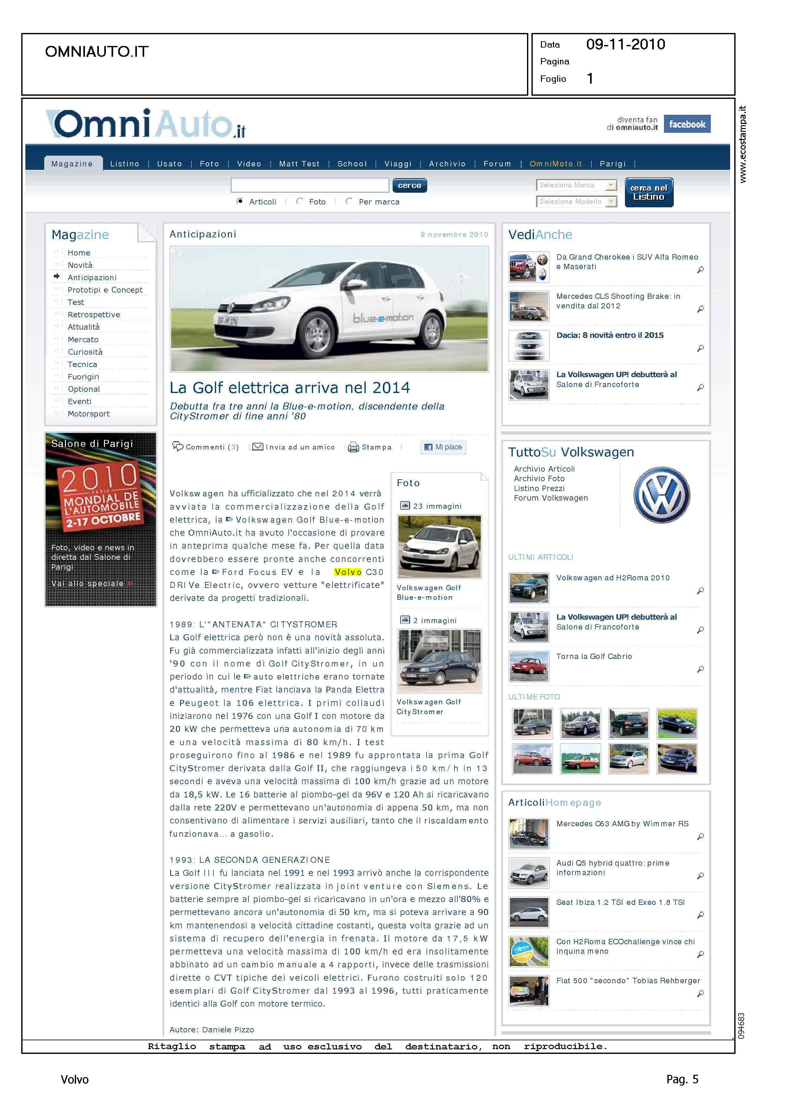Click magnifier icon next to Torna la Golf Cabrio

click(700, 669)
